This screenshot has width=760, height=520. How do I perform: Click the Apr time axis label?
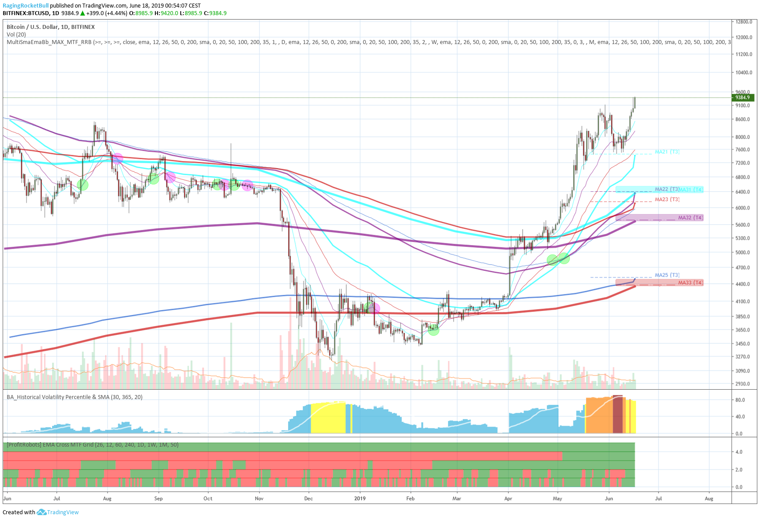pyautogui.click(x=508, y=499)
